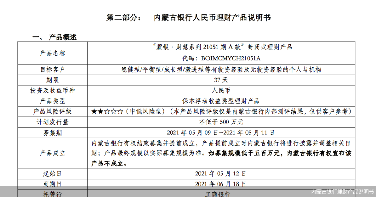The height and width of the screenshot is (197, 376).
Task: Click the 起始日 label cell
Action: click(53, 174)
